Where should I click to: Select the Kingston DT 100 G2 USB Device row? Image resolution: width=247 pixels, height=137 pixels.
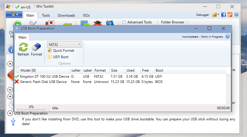[x=45, y=77]
